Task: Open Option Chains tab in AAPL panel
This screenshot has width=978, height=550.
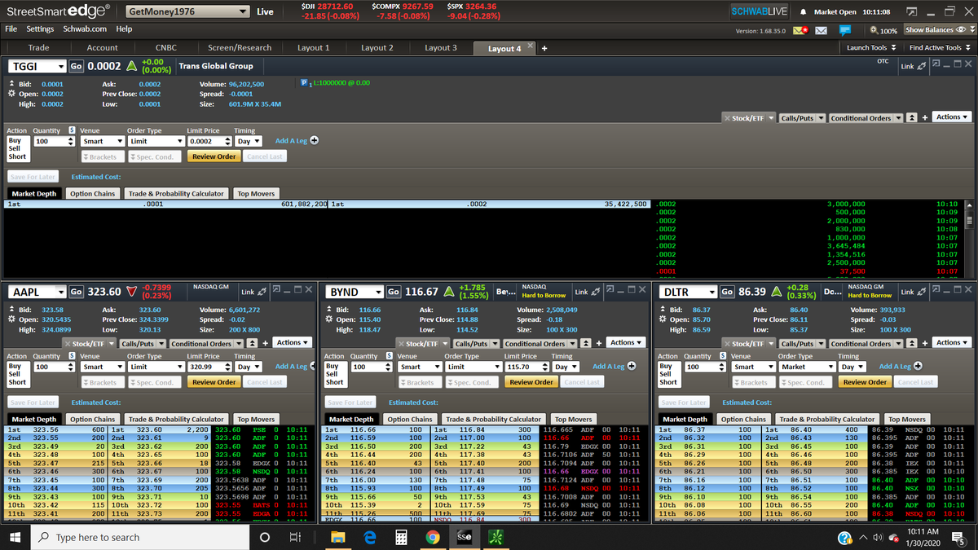Action: [92, 419]
